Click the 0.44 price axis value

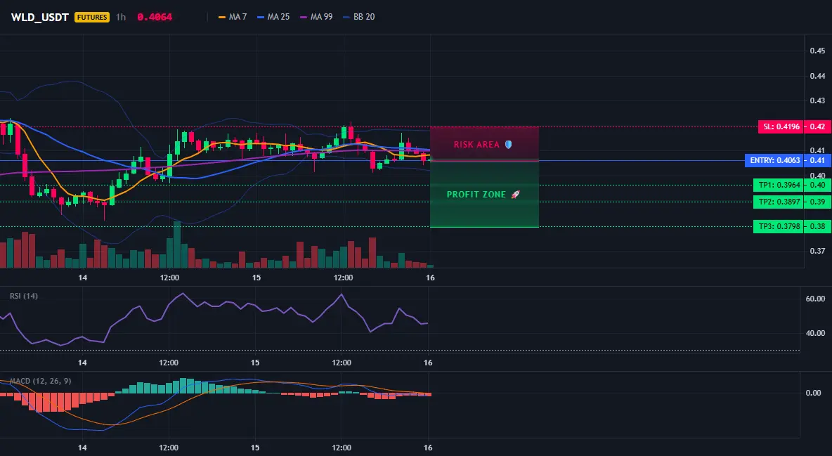tap(817, 76)
